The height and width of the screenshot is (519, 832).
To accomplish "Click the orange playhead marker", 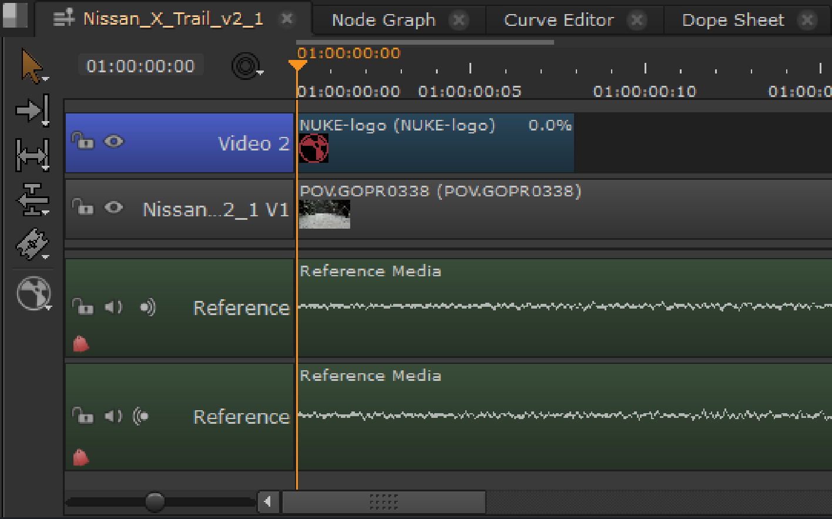I will coord(297,64).
